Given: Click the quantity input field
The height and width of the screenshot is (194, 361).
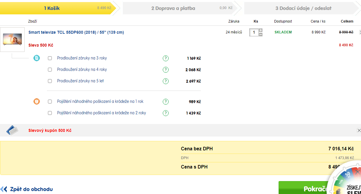Looking at the screenshot, I should [x=254, y=32].
